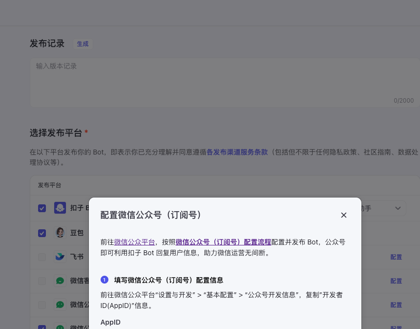Check the 飞书 platform checkbox

tap(42, 257)
